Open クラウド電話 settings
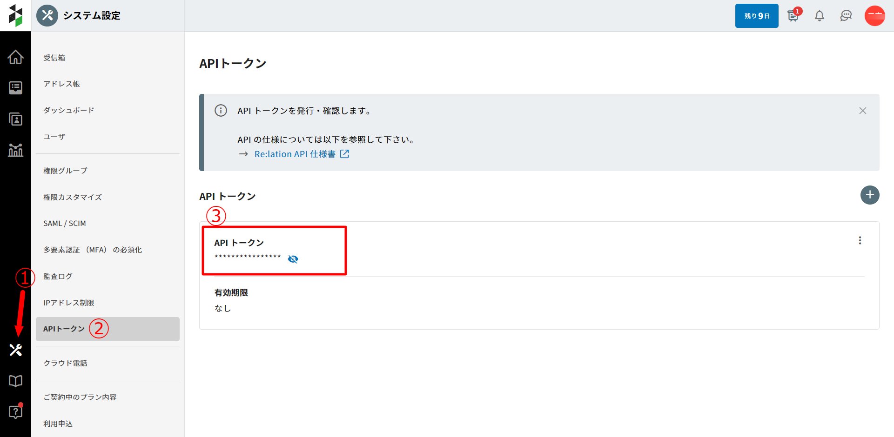The image size is (894, 437). coord(108,363)
